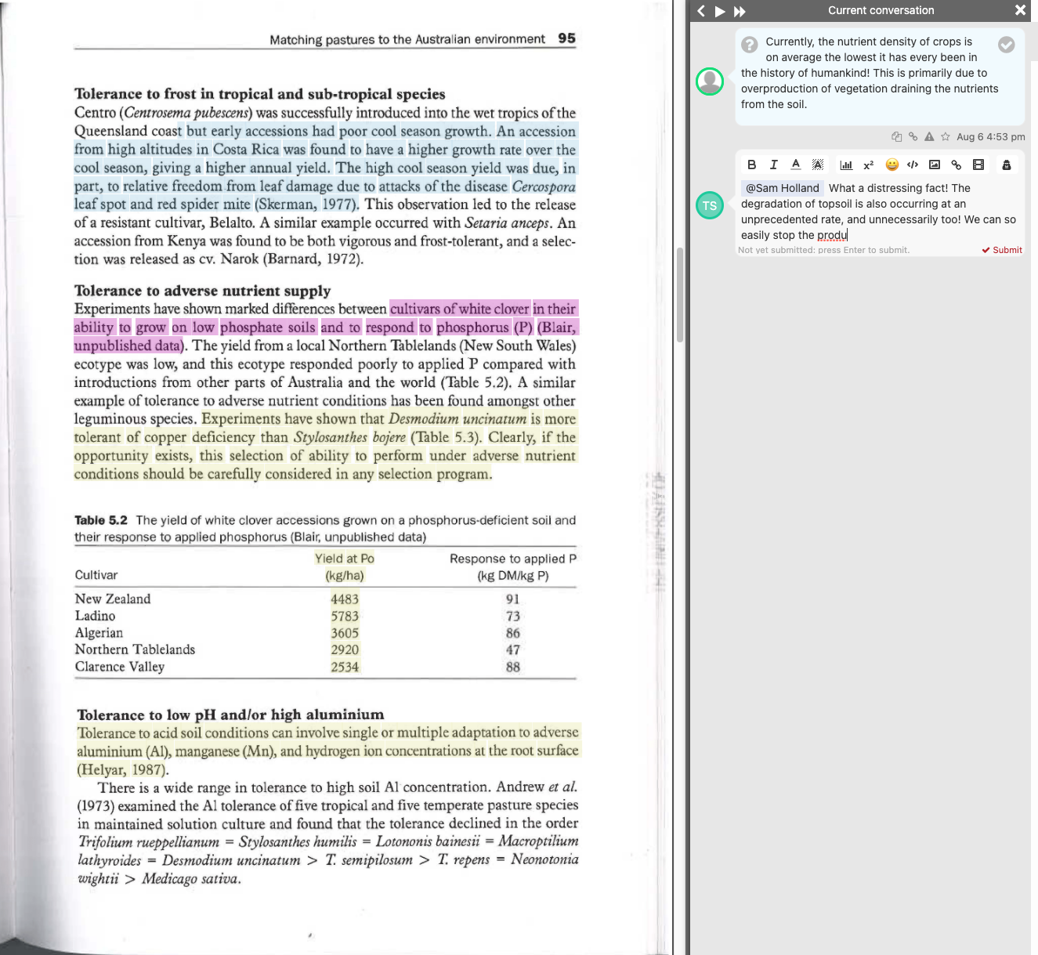
Task: Mark the question comment as resolved
Action: 1007,45
